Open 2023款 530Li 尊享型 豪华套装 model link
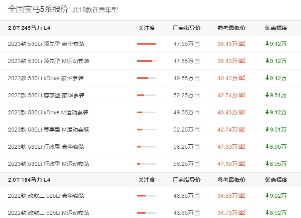 tap(46, 95)
